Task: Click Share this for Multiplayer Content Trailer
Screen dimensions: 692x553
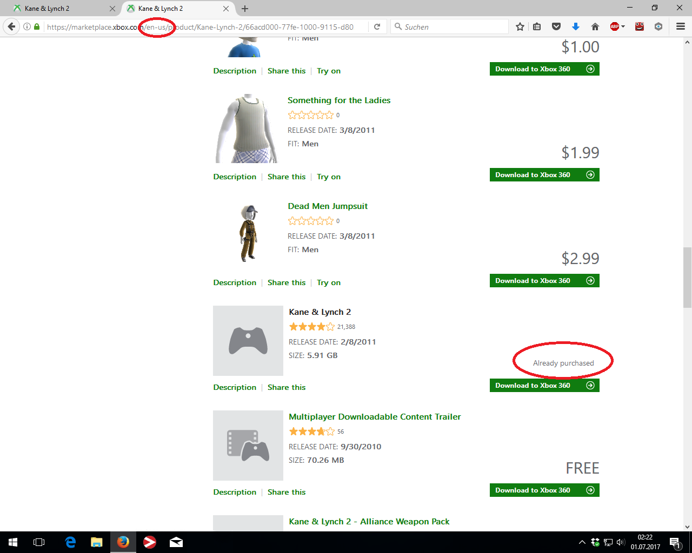Action: click(x=287, y=493)
